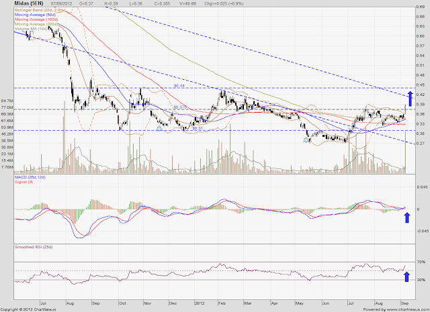This screenshot has height=312, width=430.
Task: Click the 'Oct' month on time axis
Action: click(x=122, y=303)
